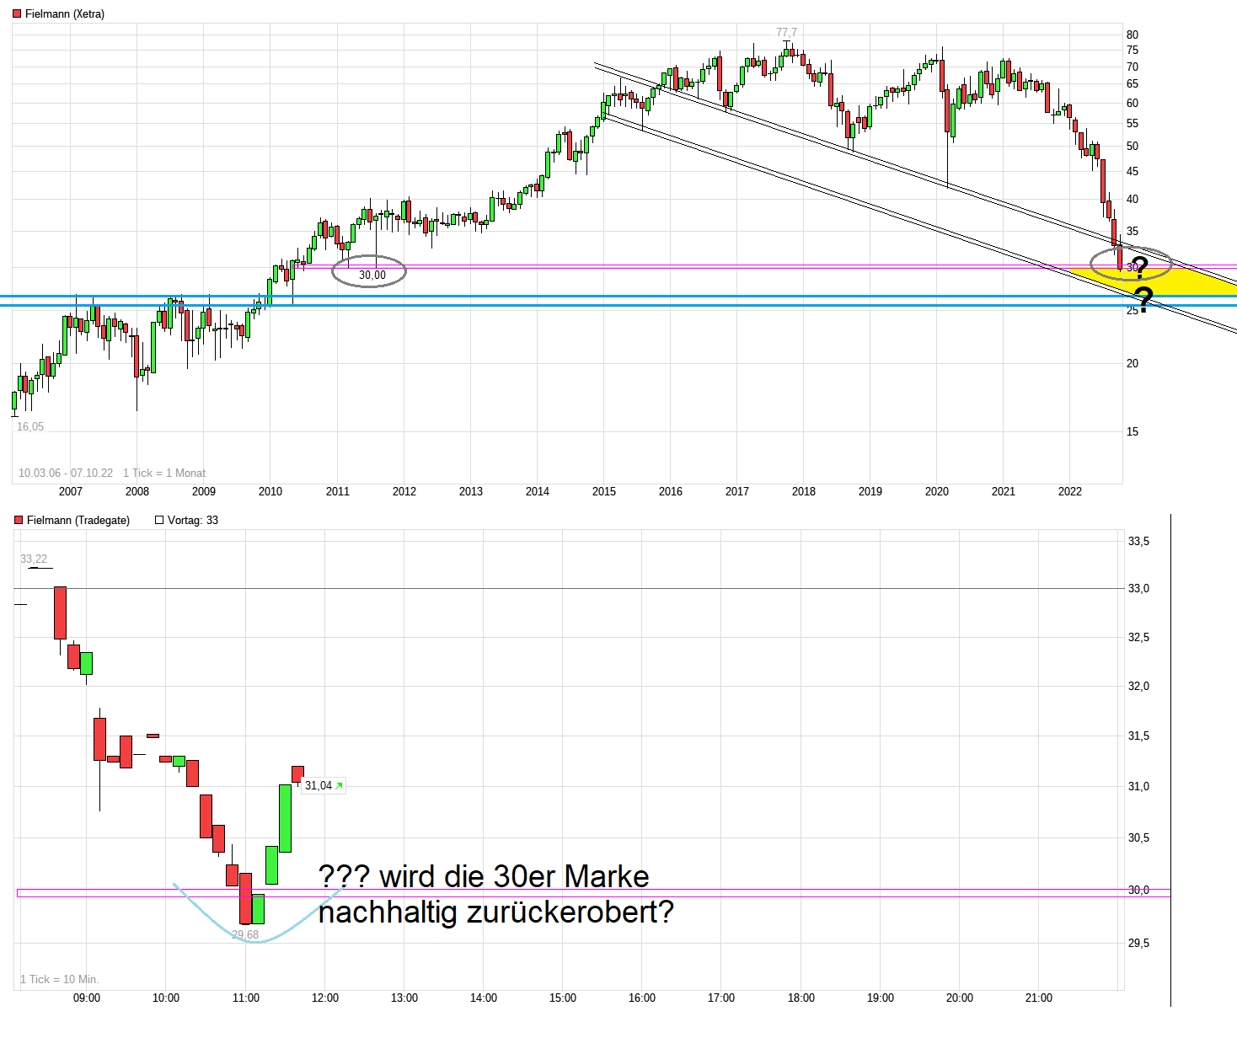Expand the circled 30,00 chart annotation
Image resolution: width=1237 pixels, height=1038 pixels.
click(x=370, y=270)
